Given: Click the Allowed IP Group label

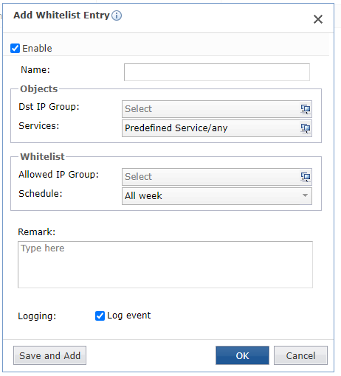Looking at the screenshot, I should 58,175.
